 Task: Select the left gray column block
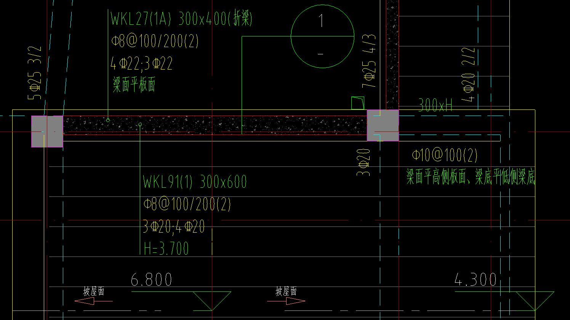coord(47,131)
